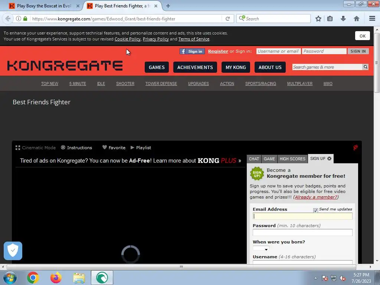Click the Kongregate logo
The width and height of the screenshot is (380, 285).
65,66
